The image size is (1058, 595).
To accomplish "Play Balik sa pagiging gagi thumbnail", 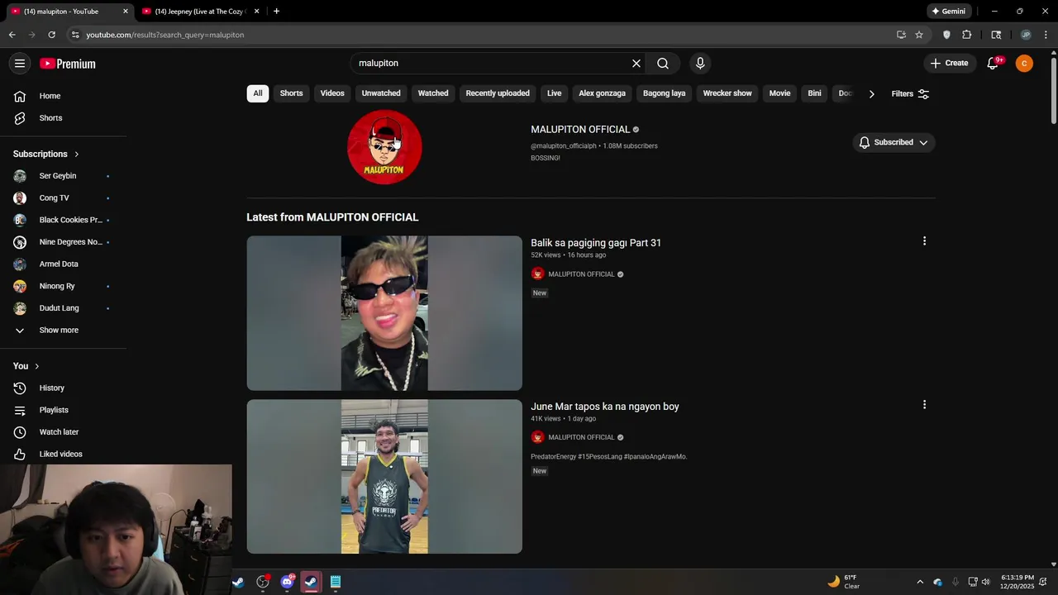I will point(384,313).
